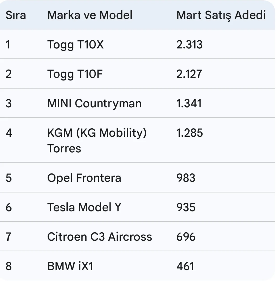The width and height of the screenshot is (276, 281).
Task: Select the Togg T10X cell
Action: point(75,45)
